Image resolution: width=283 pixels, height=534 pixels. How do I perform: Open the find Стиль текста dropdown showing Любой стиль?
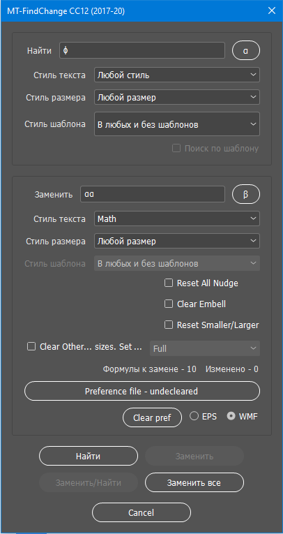tap(177, 75)
